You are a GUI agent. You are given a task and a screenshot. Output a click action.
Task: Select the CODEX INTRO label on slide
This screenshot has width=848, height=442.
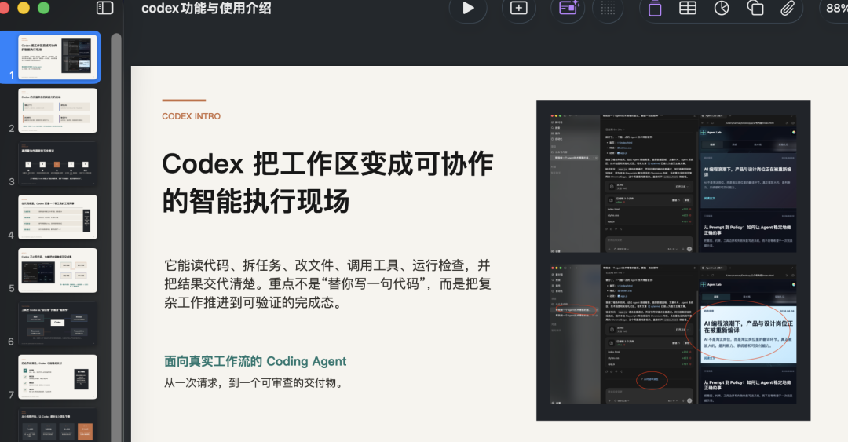pyautogui.click(x=191, y=116)
